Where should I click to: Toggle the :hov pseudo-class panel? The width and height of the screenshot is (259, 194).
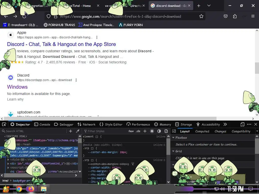pyautogui.click(x=131, y=131)
